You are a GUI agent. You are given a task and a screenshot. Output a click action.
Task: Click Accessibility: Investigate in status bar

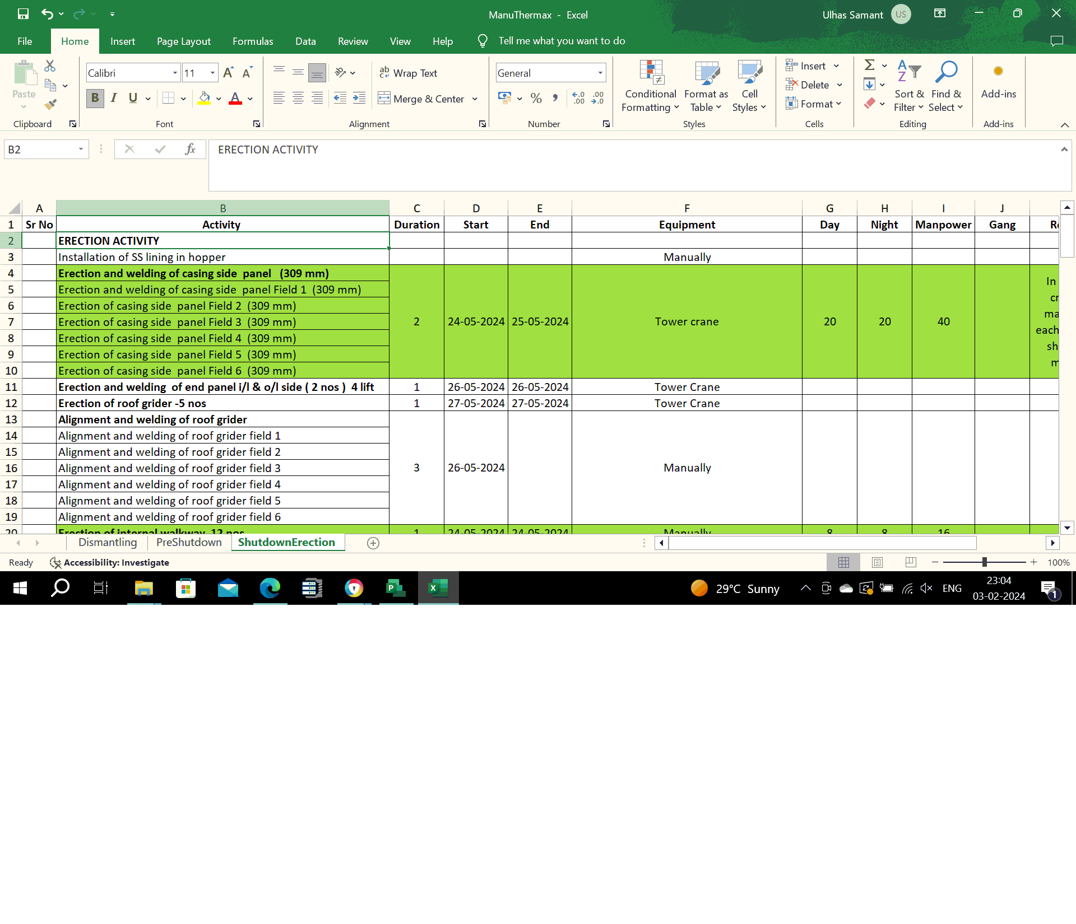(110, 563)
